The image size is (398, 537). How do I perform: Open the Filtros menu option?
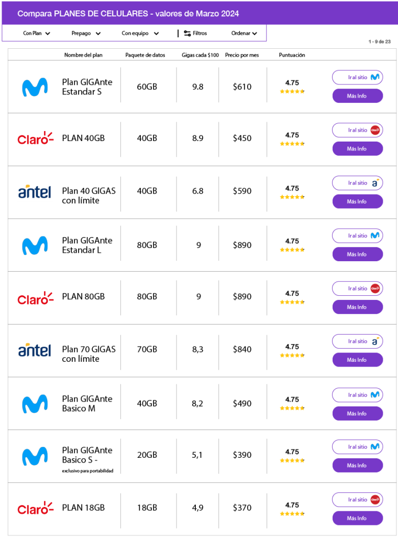click(200, 33)
